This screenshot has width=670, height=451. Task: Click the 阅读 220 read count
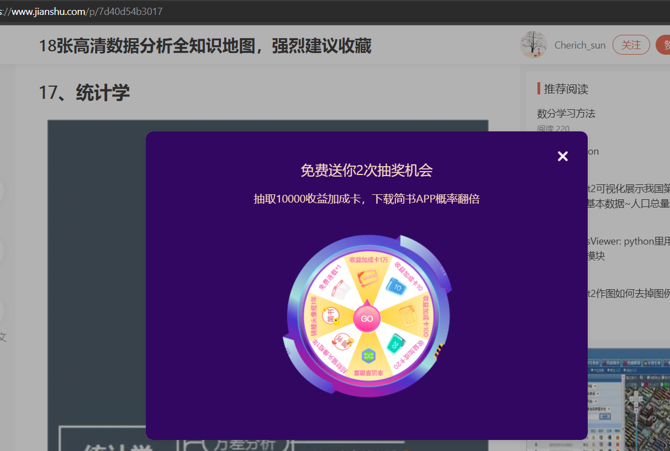553,129
